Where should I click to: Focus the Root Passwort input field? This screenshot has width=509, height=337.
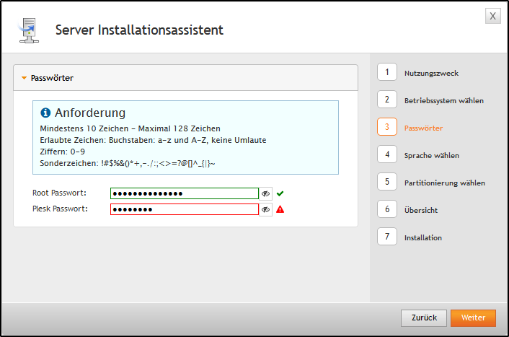click(x=184, y=193)
